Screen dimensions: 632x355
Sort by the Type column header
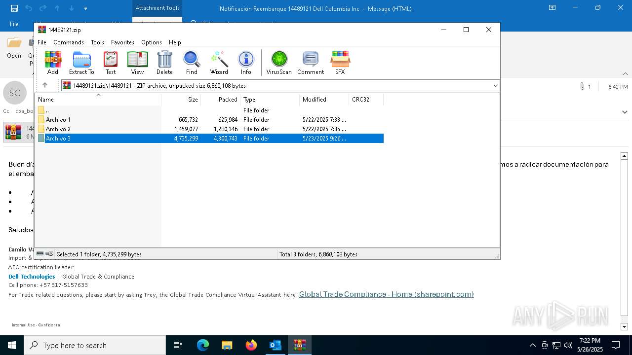tap(270, 100)
